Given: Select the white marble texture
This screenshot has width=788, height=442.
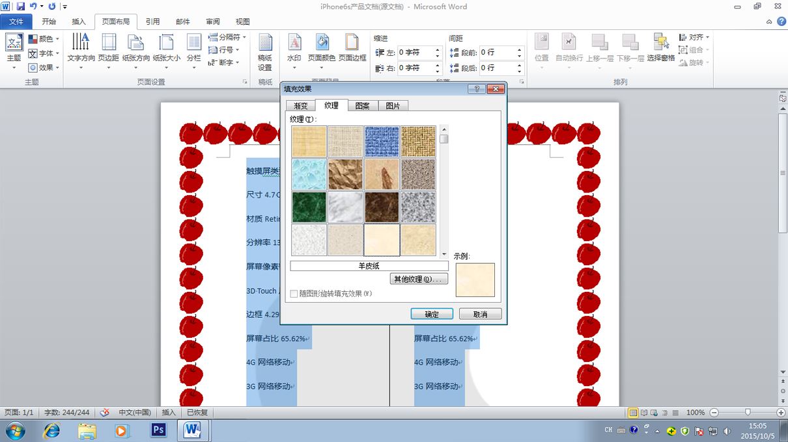Looking at the screenshot, I should [x=345, y=207].
